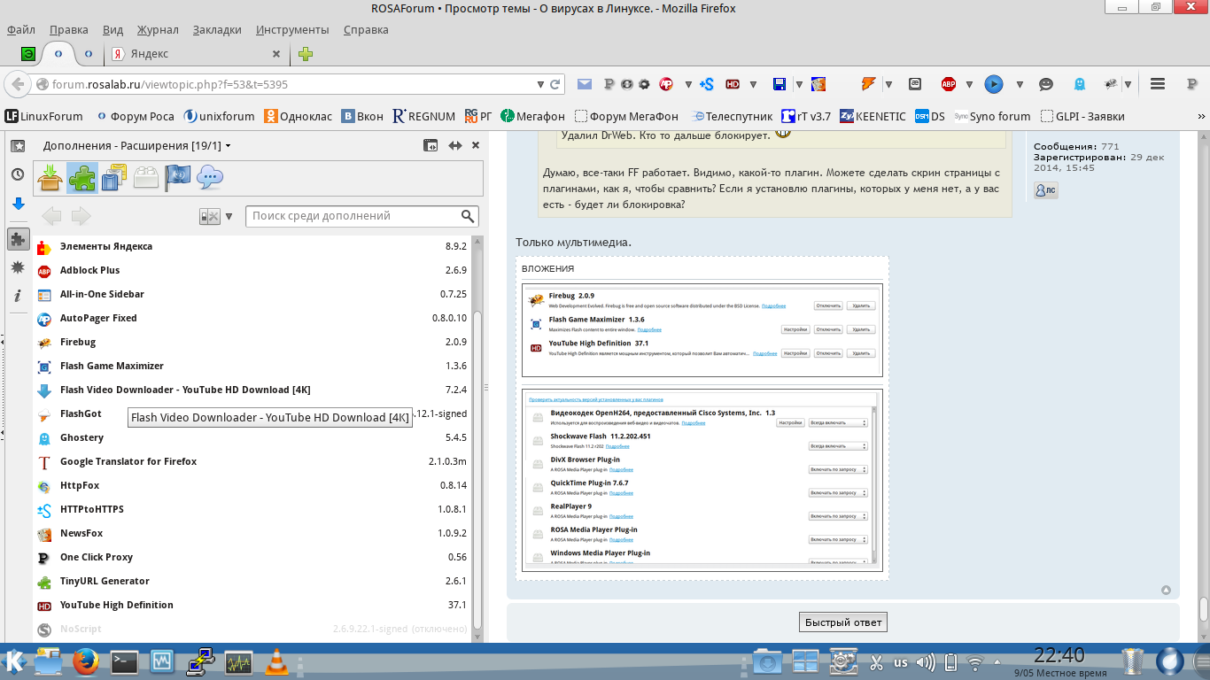Open the speech bubble icon in add-ons sidebar

coord(210,178)
